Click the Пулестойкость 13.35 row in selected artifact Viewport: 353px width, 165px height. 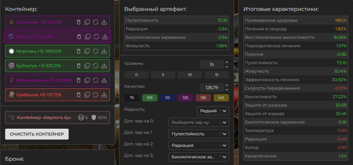click(x=177, y=20)
